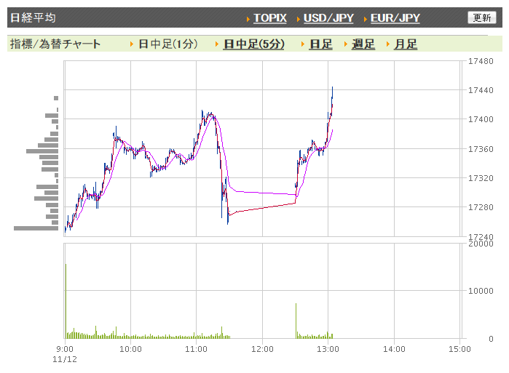Click the 17400 price axis label

481,119
